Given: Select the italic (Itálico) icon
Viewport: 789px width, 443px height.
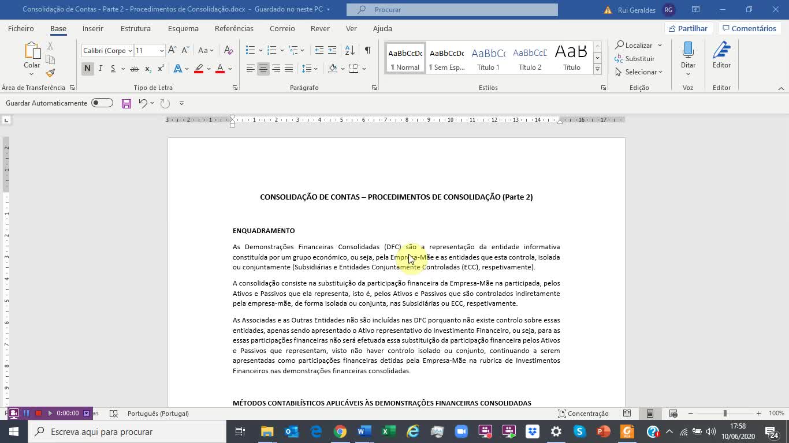Looking at the screenshot, I should [x=99, y=68].
